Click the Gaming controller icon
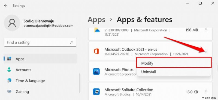Screen dimensions: 218x100 (9, 92)
